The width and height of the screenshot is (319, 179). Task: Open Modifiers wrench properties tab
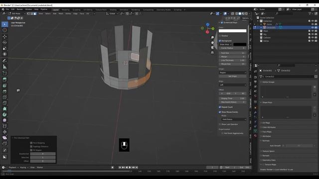point(255,112)
